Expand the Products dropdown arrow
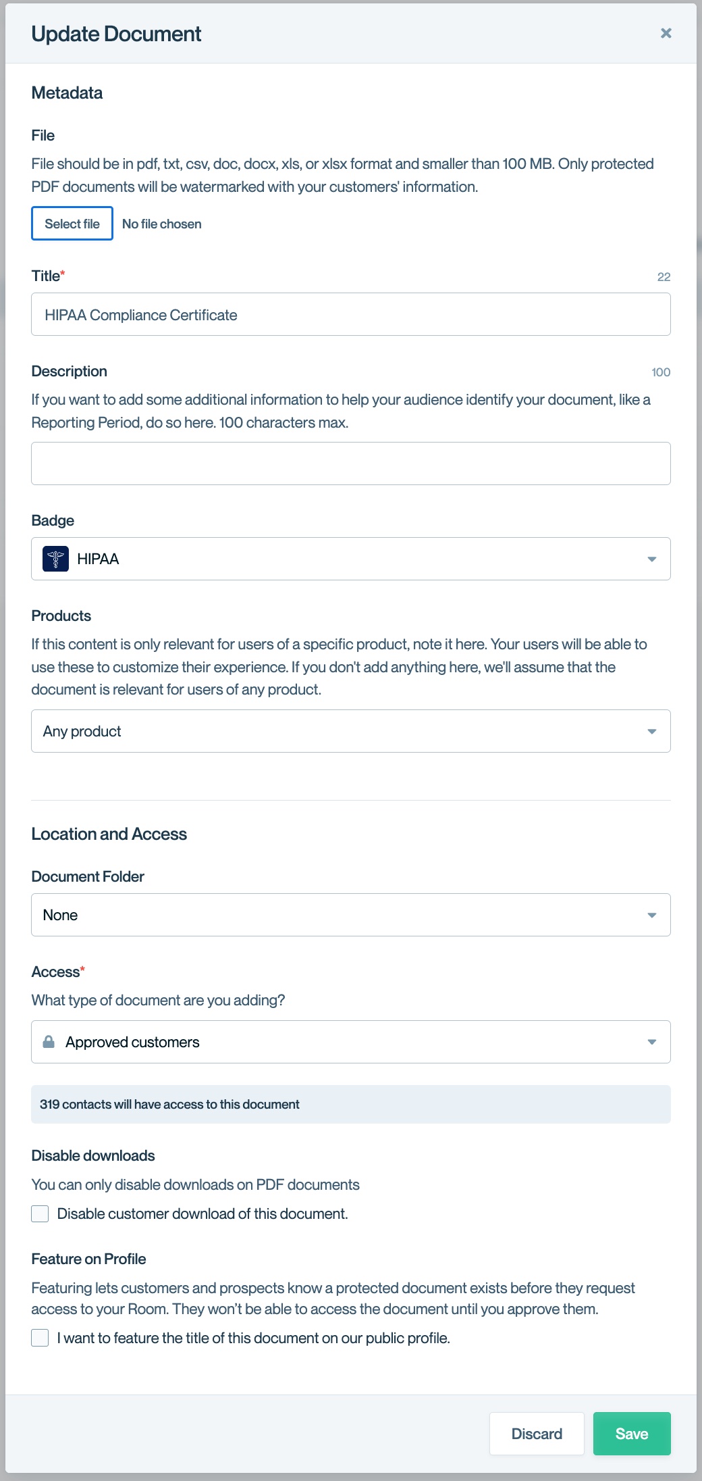Image resolution: width=702 pixels, height=1481 pixels. point(651,731)
